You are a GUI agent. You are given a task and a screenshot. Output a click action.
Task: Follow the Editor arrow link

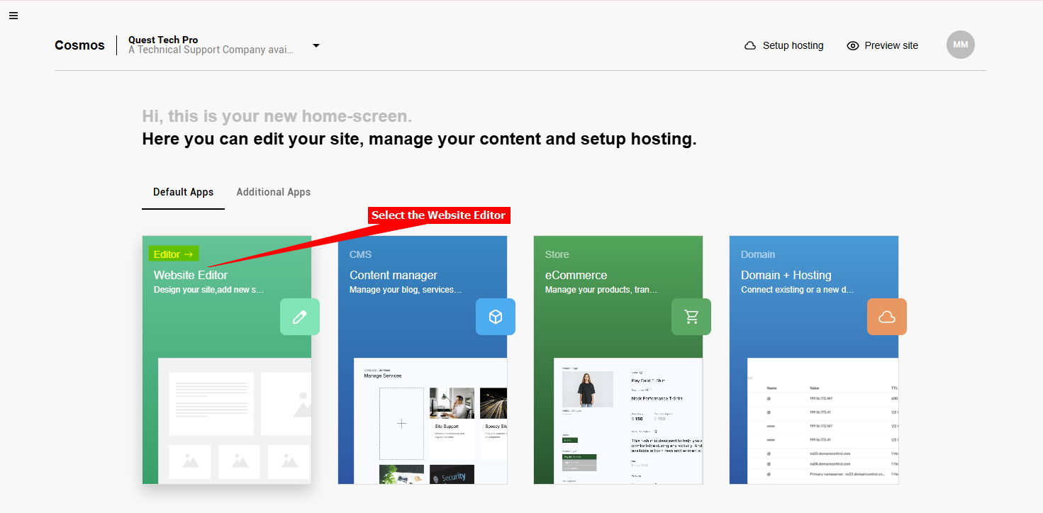174,254
